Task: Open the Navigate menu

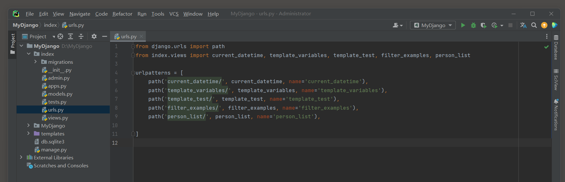Action: coord(80,14)
